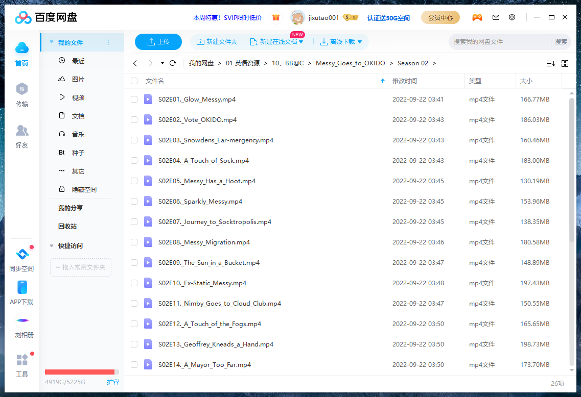Click the gold SVIP level badge
This screenshot has width=581, height=397.
(351, 17)
